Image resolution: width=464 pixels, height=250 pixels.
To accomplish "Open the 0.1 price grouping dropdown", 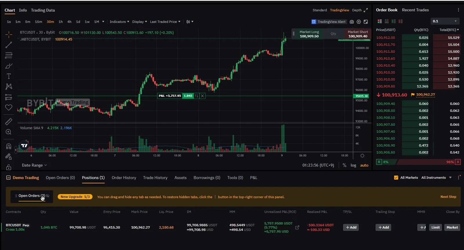I will click(445, 21).
